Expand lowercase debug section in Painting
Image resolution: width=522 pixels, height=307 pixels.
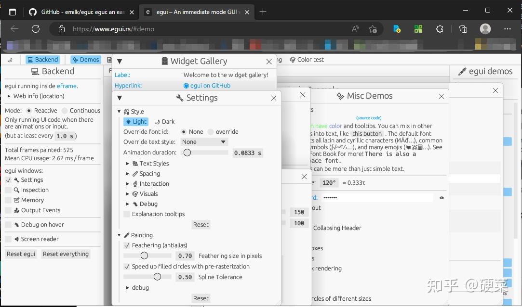pyautogui.click(x=128, y=288)
